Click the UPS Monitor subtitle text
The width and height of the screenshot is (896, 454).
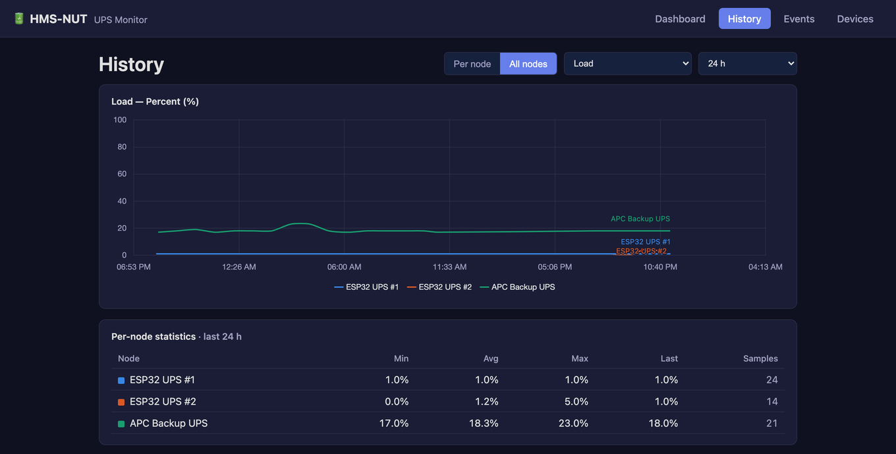(x=121, y=20)
